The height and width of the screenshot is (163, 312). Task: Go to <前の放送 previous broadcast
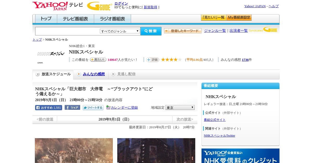tap(45, 119)
